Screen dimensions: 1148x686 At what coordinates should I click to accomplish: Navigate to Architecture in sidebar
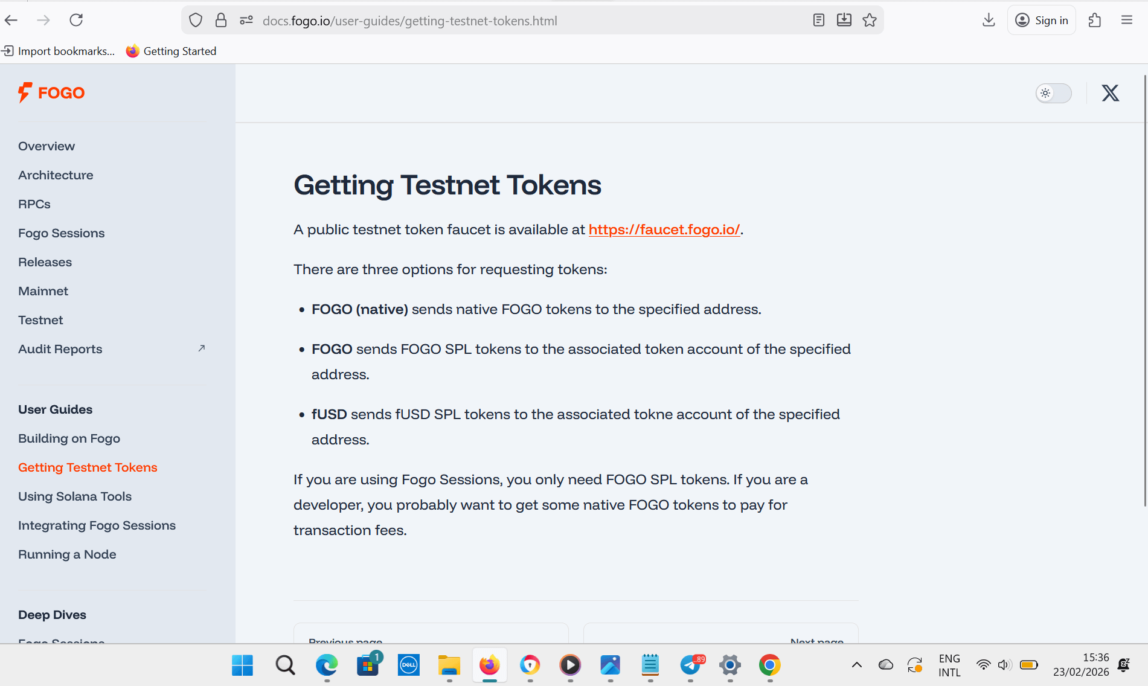coord(56,175)
